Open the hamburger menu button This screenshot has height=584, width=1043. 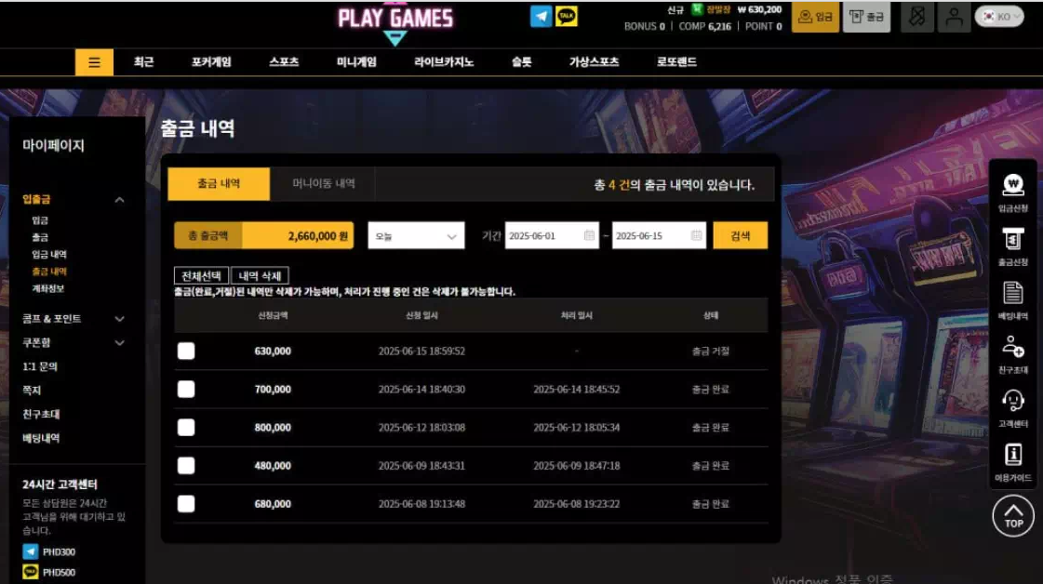(94, 62)
